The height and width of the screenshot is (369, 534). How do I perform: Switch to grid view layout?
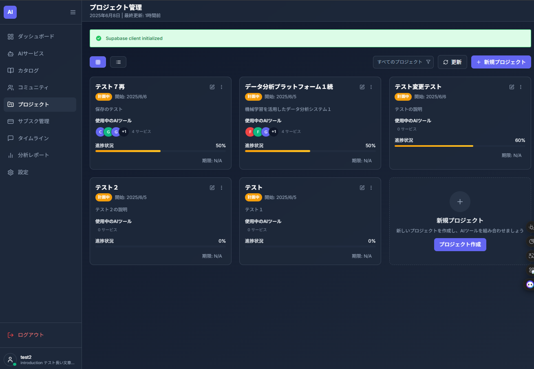pos(98,62)
